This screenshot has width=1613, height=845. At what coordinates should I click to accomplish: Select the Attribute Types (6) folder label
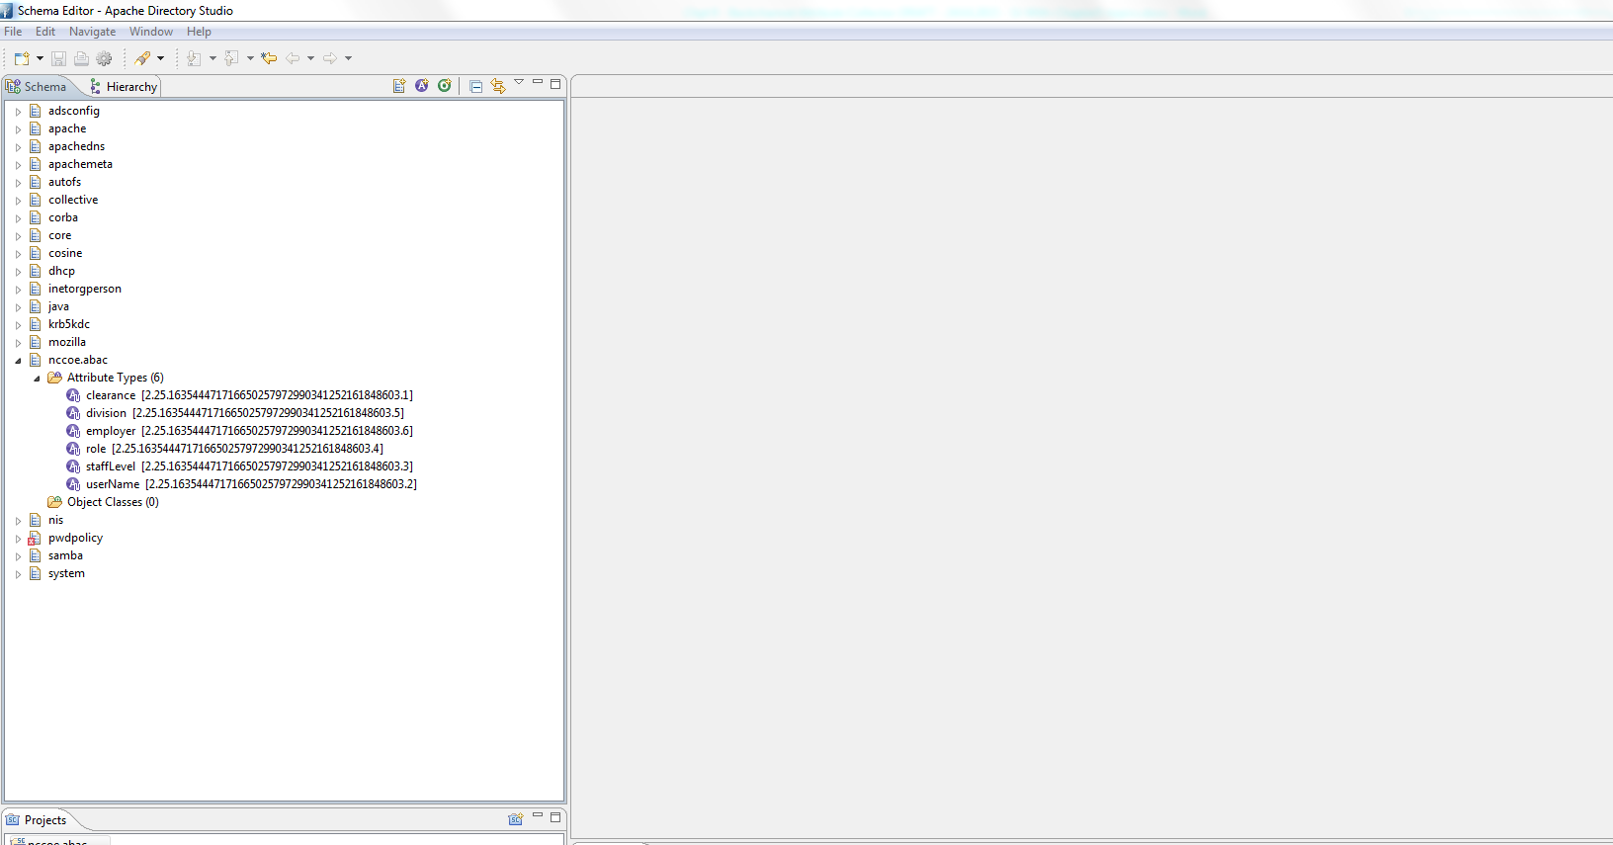click(x=116, y=378)
